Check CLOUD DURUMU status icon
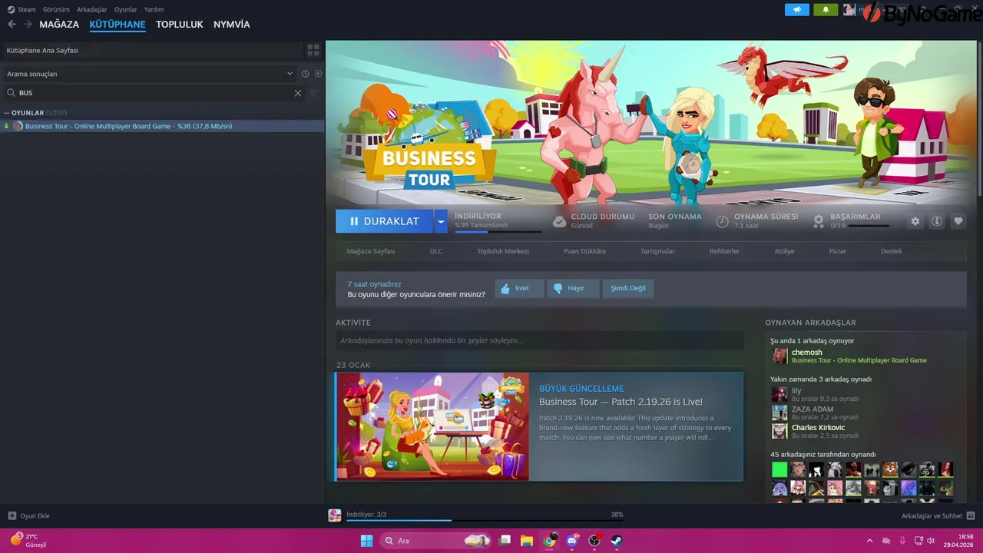 tap(560, 221)
